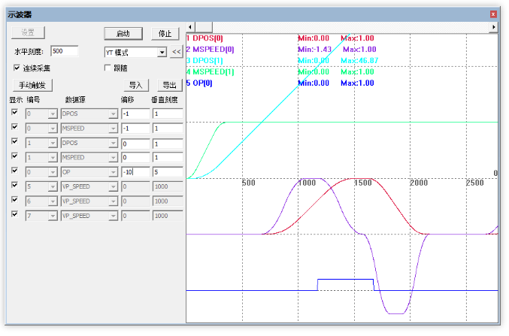Open the OP data source dropdown
Image resolution: width=509 pixels, height=336 pixels.
pyautogui.click(x=113, y=172)
